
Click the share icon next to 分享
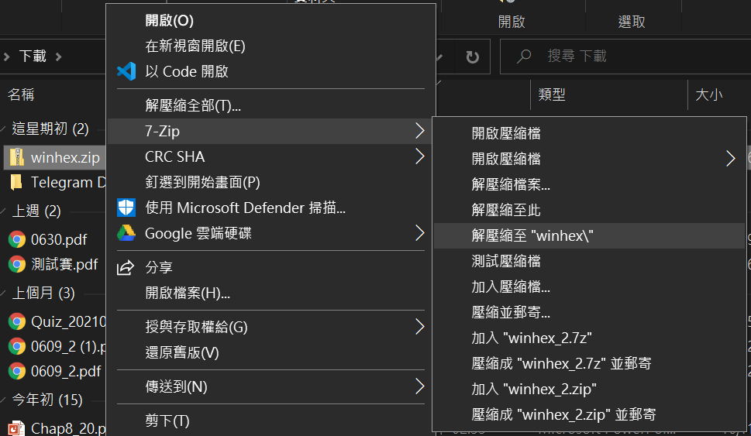pos(126,267)
